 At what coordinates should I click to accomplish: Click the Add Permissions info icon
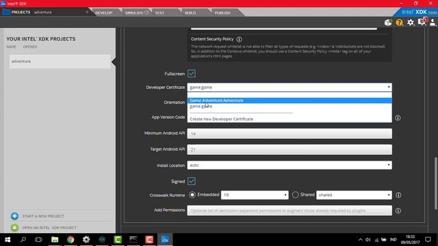click(398, 211)
